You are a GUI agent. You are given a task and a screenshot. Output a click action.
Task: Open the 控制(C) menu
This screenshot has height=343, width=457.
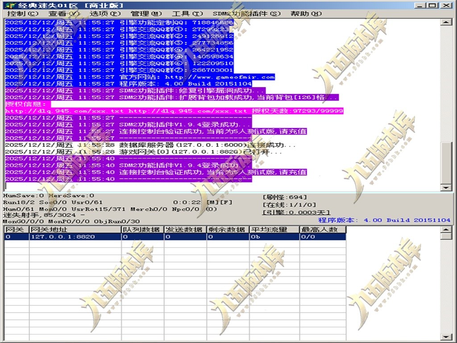coord(23,14)
